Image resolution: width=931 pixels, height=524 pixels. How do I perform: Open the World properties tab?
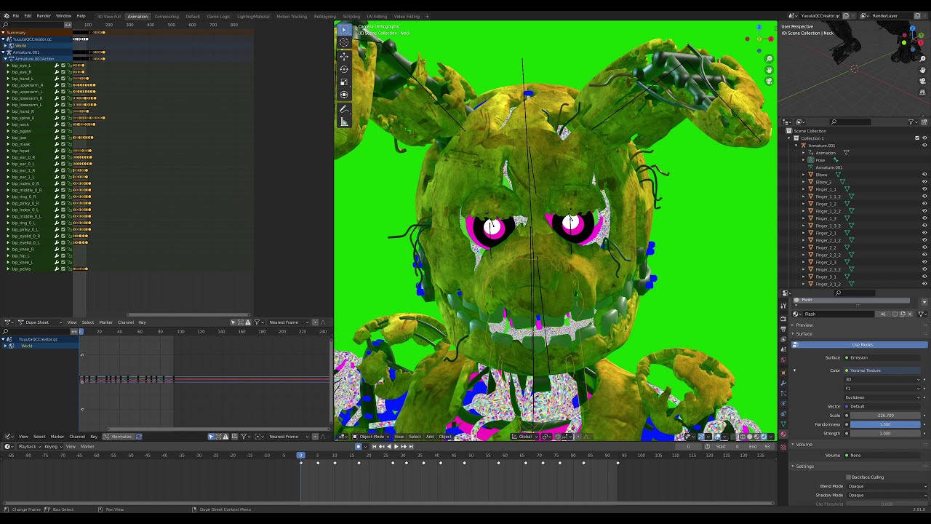(x=783, y=360)
